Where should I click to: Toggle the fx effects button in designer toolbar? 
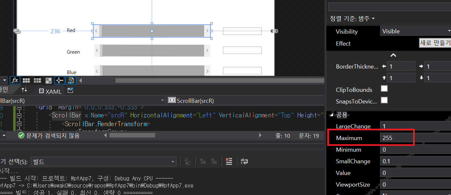click(15, 80)
